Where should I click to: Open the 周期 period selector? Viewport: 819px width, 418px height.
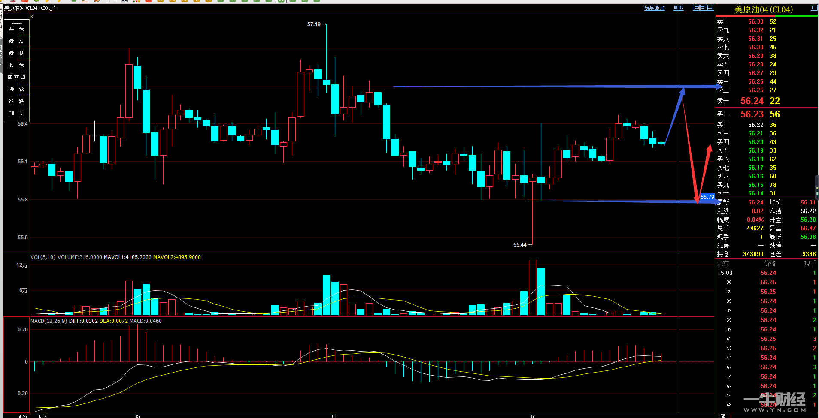(679, 8)
